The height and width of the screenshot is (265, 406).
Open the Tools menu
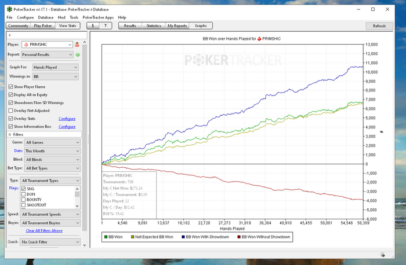(74, 17)
